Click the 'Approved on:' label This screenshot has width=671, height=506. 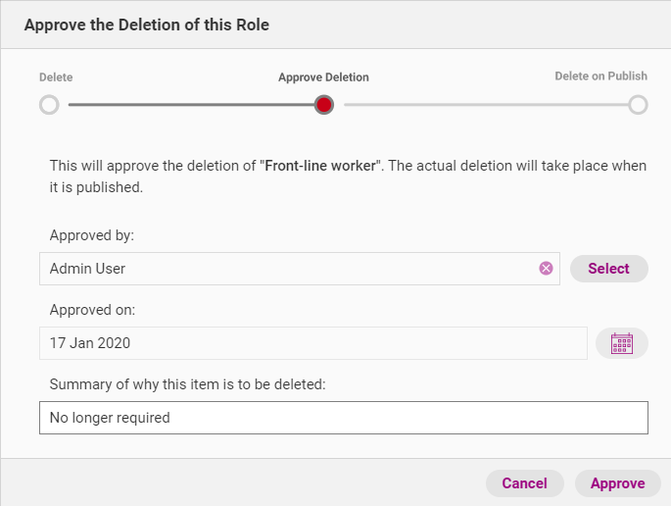pos(92,310)
